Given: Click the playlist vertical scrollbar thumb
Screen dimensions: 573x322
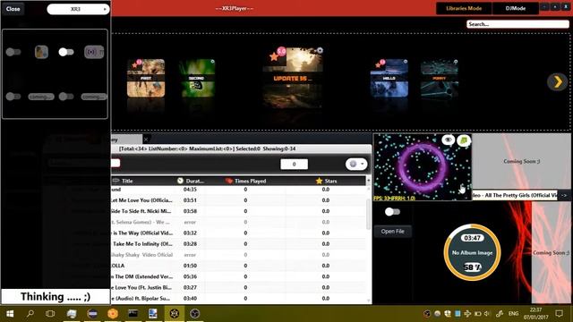Looking at the screenshot, I should 368,214.
